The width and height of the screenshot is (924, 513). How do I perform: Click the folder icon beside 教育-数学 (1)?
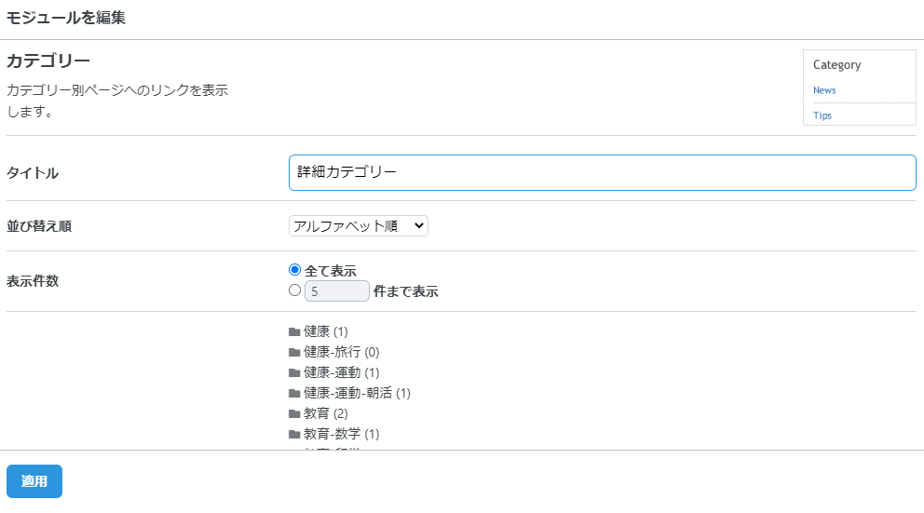click(294, 435)
